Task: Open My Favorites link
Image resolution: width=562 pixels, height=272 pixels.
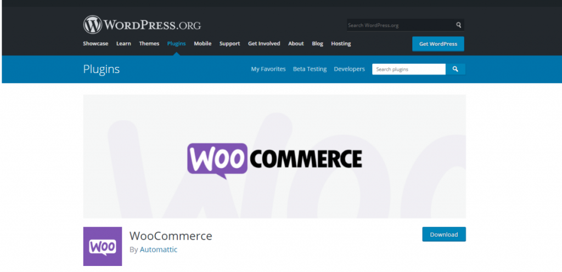Action: pyautogui.click(x=268, y=69)
